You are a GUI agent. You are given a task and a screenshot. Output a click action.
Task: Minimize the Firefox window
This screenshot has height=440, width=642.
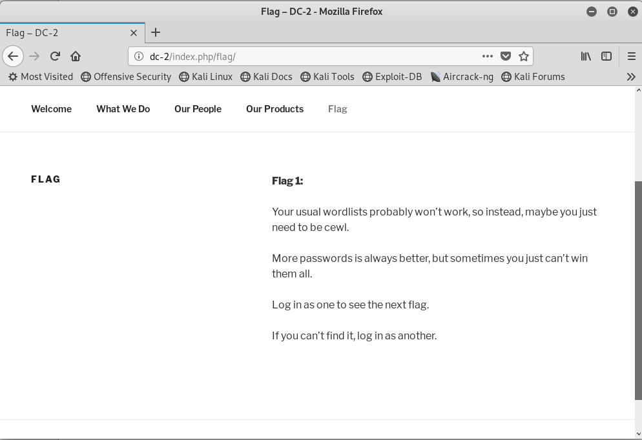coord(592,12)
